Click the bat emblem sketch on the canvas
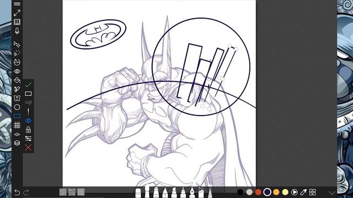 98,34
